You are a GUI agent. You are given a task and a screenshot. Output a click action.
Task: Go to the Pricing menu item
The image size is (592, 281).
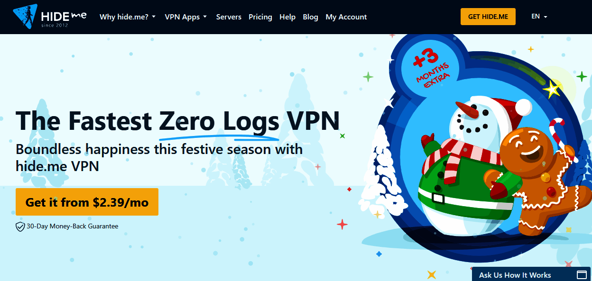click(x=260, y=17)
